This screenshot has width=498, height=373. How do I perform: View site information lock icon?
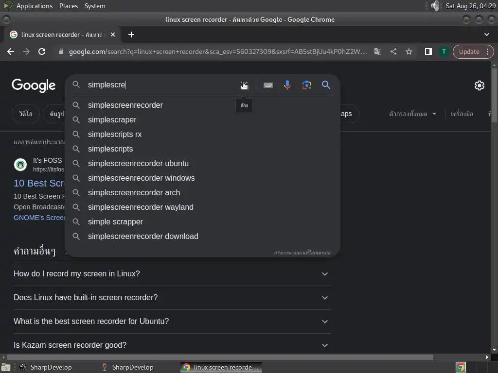[x=61, y=51]
